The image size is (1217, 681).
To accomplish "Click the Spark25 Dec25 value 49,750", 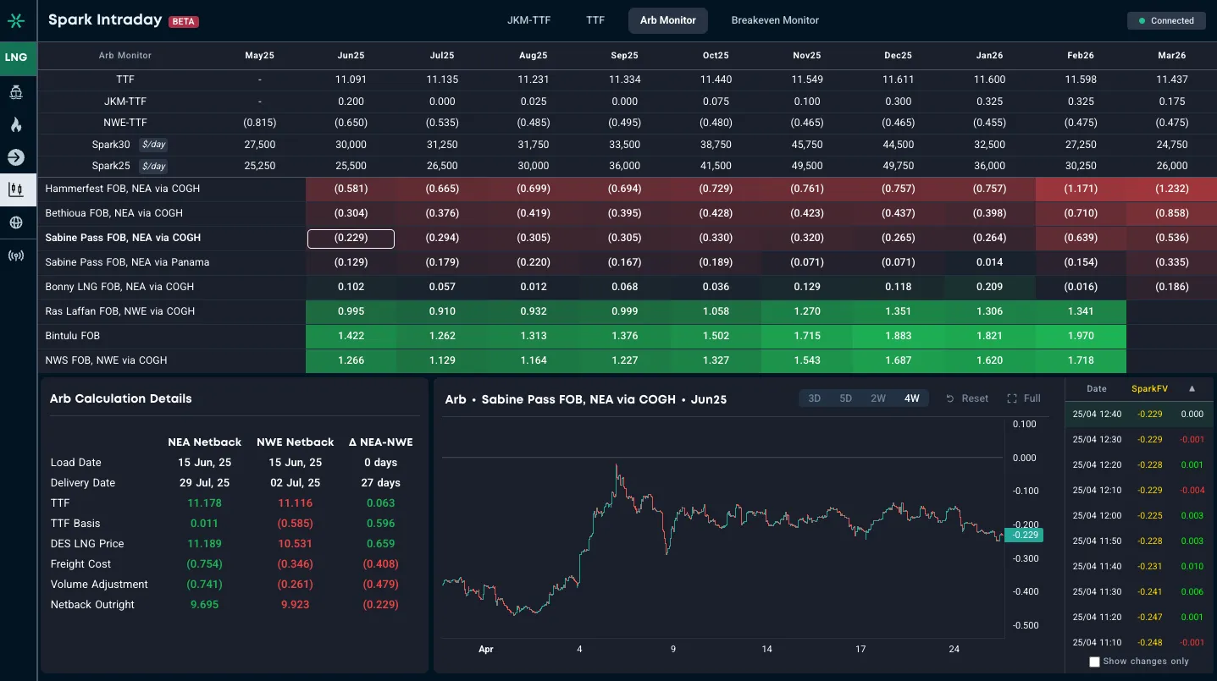I will (898, 166).
